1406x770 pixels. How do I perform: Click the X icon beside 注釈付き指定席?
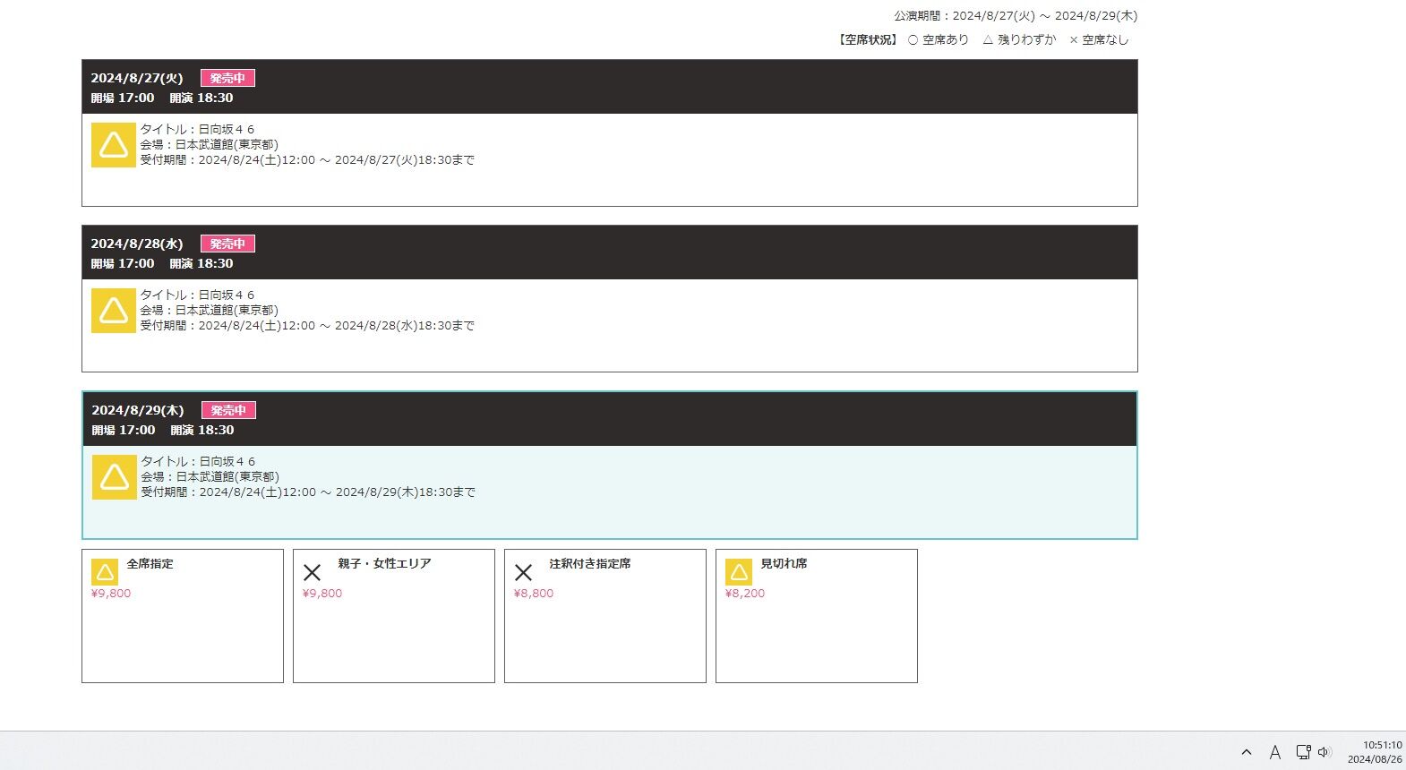pyautogui.click(x=524, y=572)
